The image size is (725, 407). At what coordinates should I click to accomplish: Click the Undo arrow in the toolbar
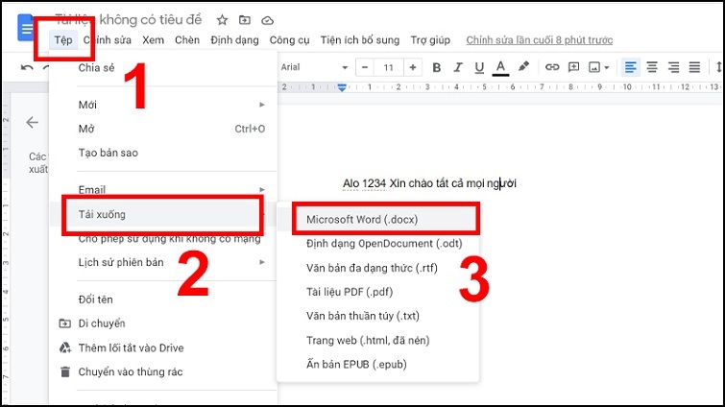pos(27,67)
